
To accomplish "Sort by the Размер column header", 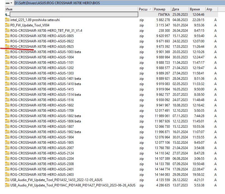I will pos(162,9).
